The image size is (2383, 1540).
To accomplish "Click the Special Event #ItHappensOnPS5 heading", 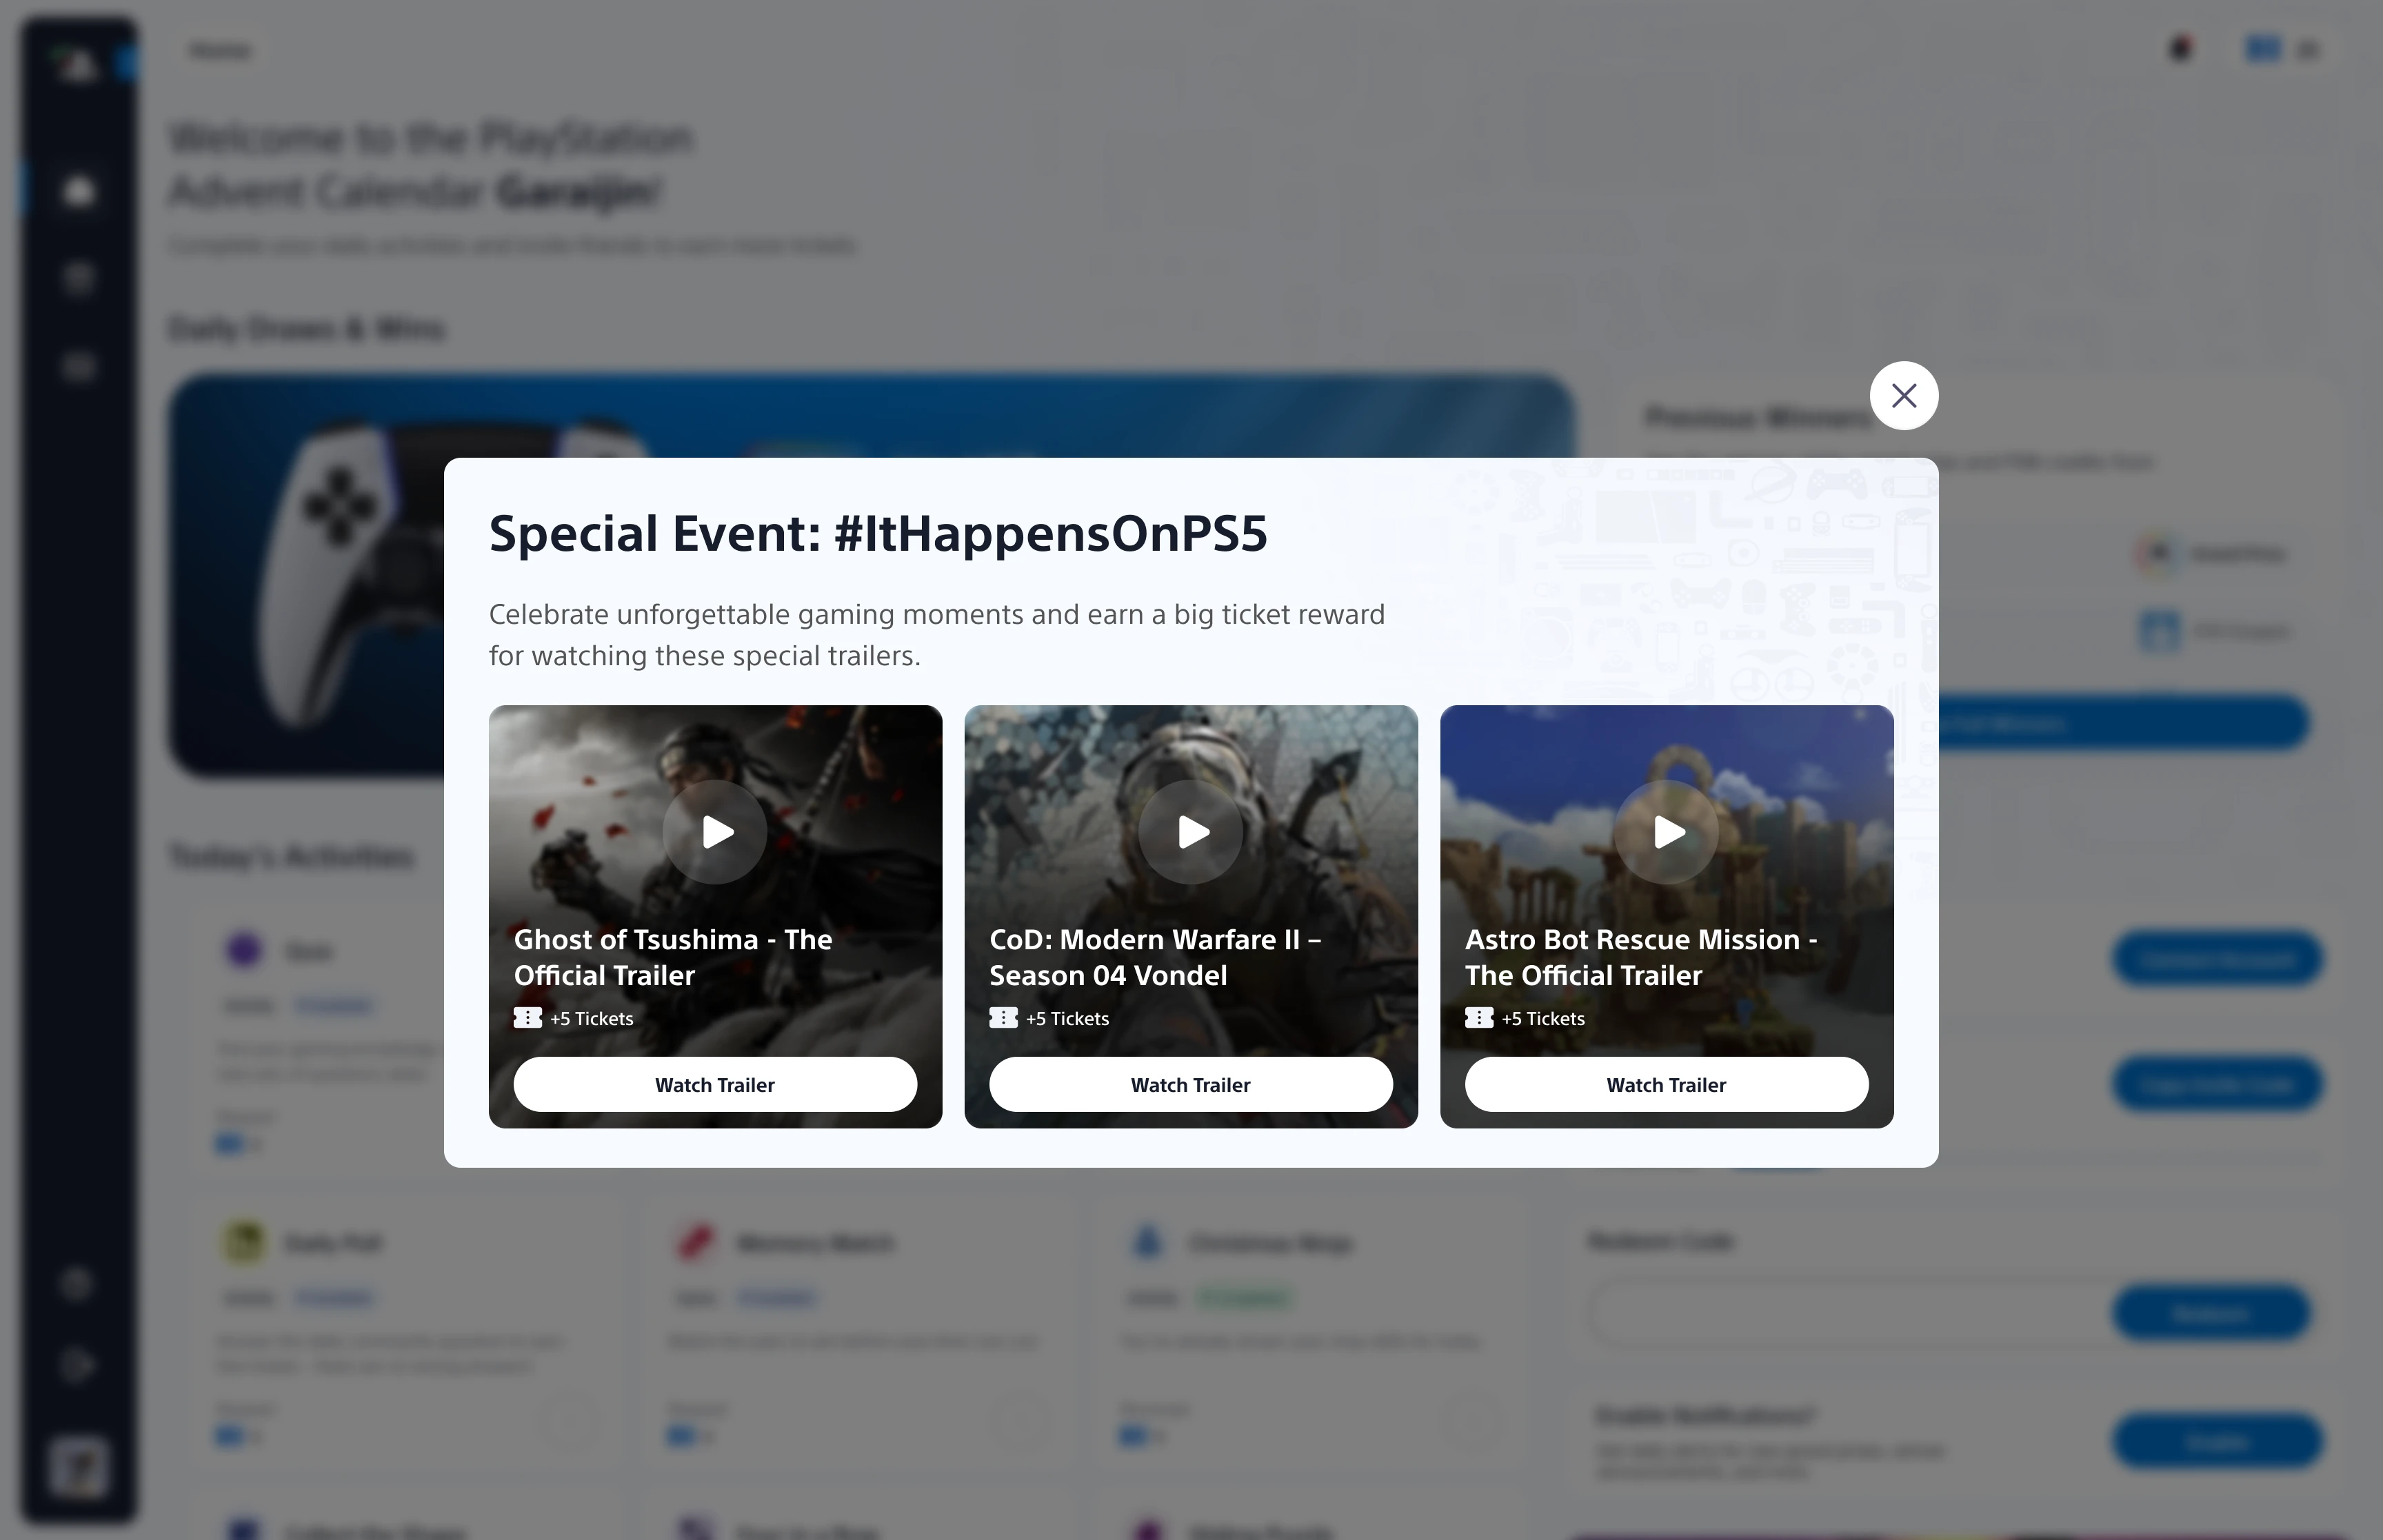I will (877, 533).
